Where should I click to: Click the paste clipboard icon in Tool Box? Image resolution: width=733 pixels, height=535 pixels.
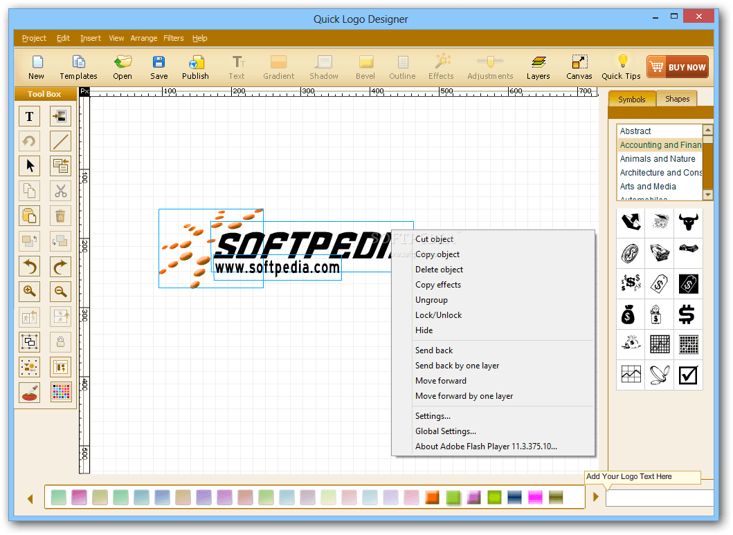click(30, 216)
